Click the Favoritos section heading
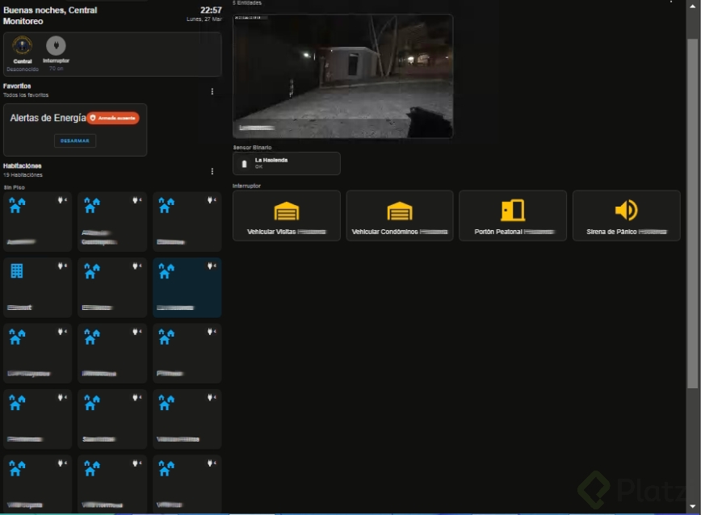701x515 pixels. (17, 86)
